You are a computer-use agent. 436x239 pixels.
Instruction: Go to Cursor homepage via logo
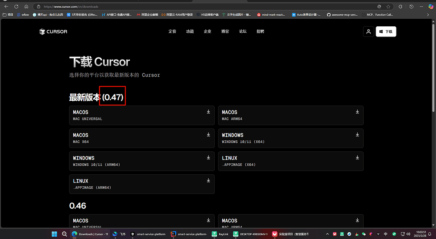(x=53, y=31)
